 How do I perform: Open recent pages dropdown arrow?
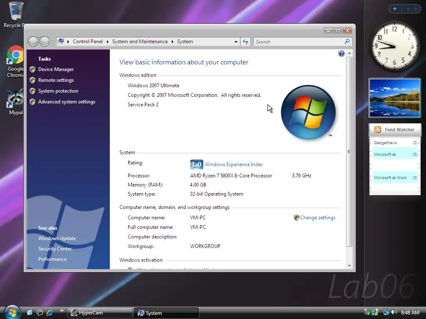(x=53, y=42)
